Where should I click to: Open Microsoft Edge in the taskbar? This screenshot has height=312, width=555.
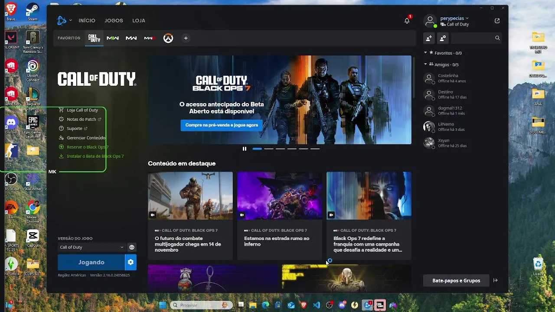(265, 305)
